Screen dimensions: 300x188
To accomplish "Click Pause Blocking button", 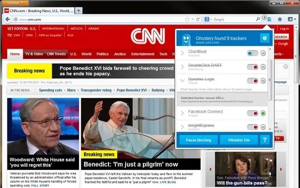I will pos(198,140).
